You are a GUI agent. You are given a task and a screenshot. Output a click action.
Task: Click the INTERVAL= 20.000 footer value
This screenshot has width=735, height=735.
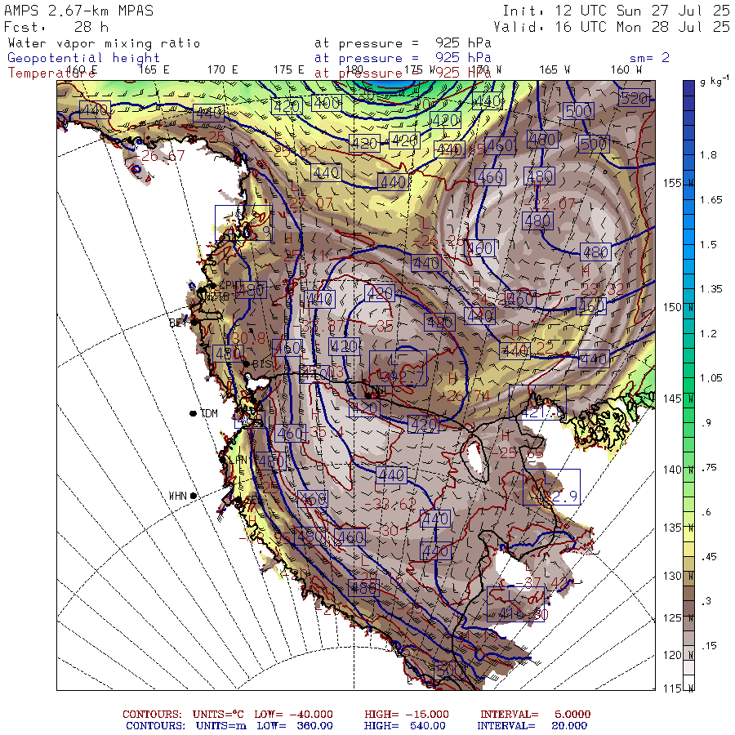pyautogui.click(x=532, y=726)
